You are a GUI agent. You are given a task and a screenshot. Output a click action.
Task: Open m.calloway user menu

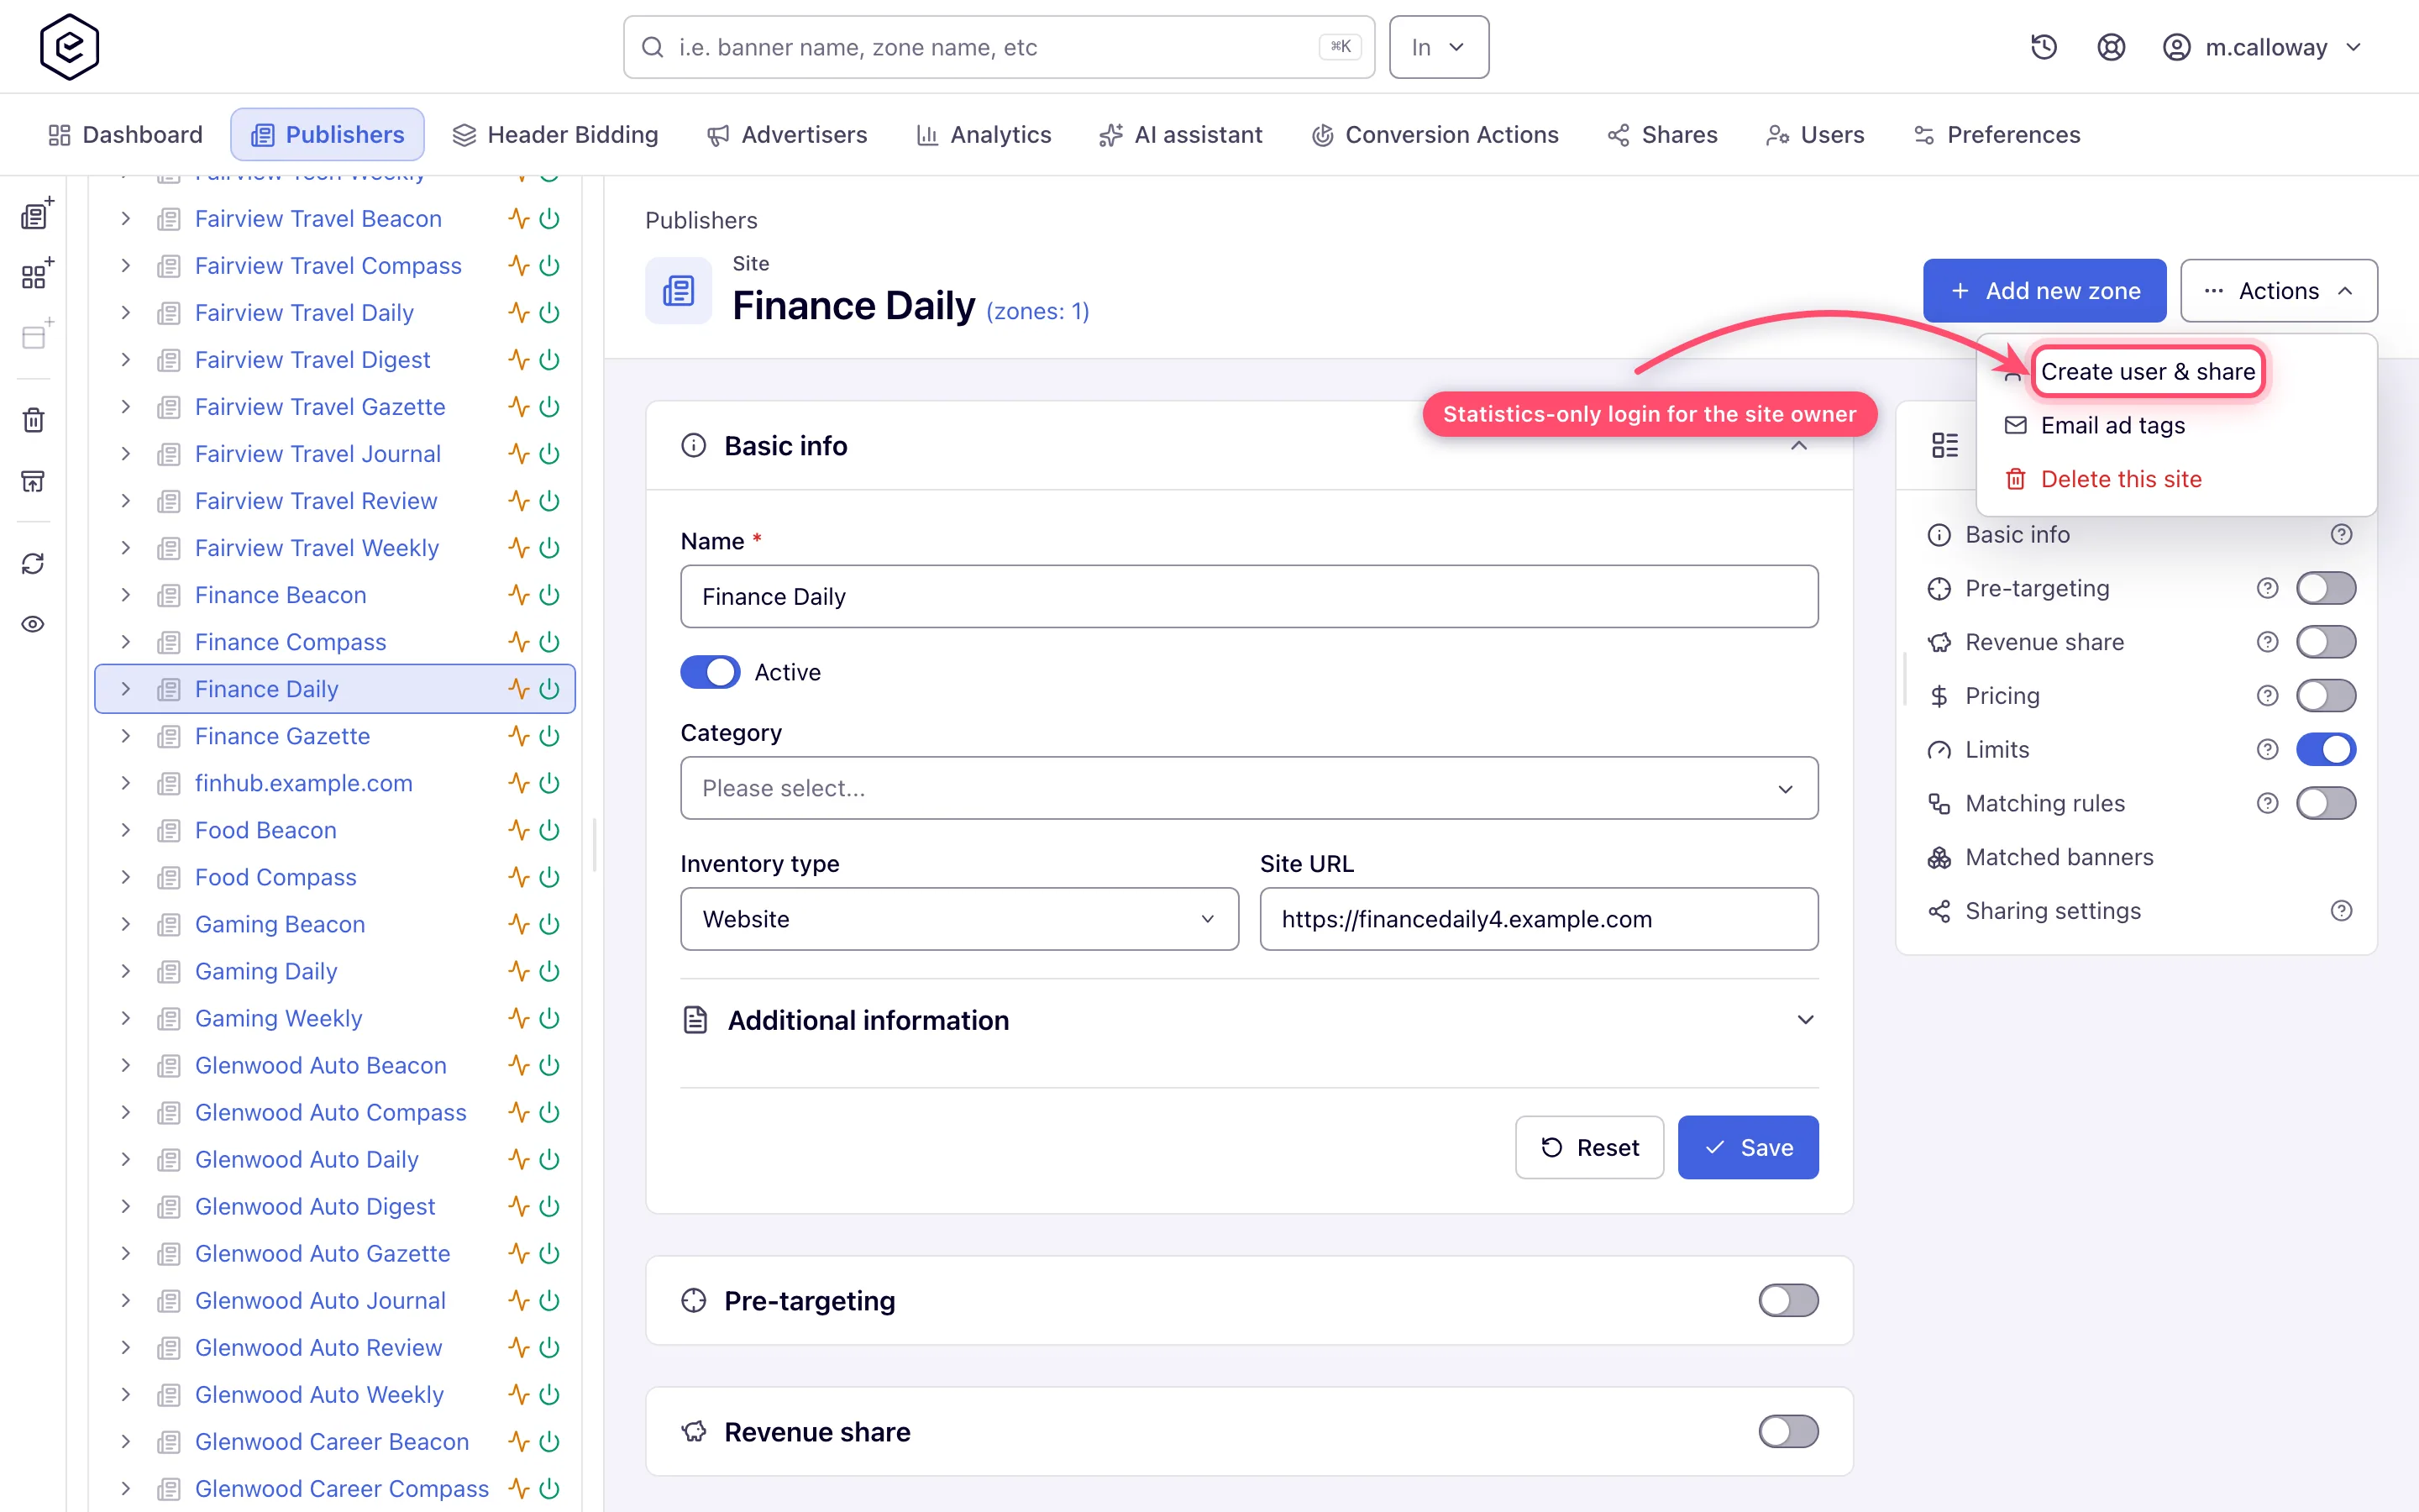pos(2262,47)
